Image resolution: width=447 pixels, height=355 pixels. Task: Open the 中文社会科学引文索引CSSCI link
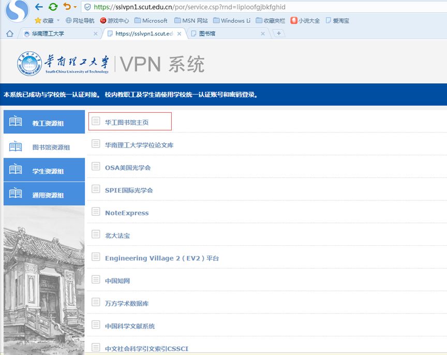[146, 349]
